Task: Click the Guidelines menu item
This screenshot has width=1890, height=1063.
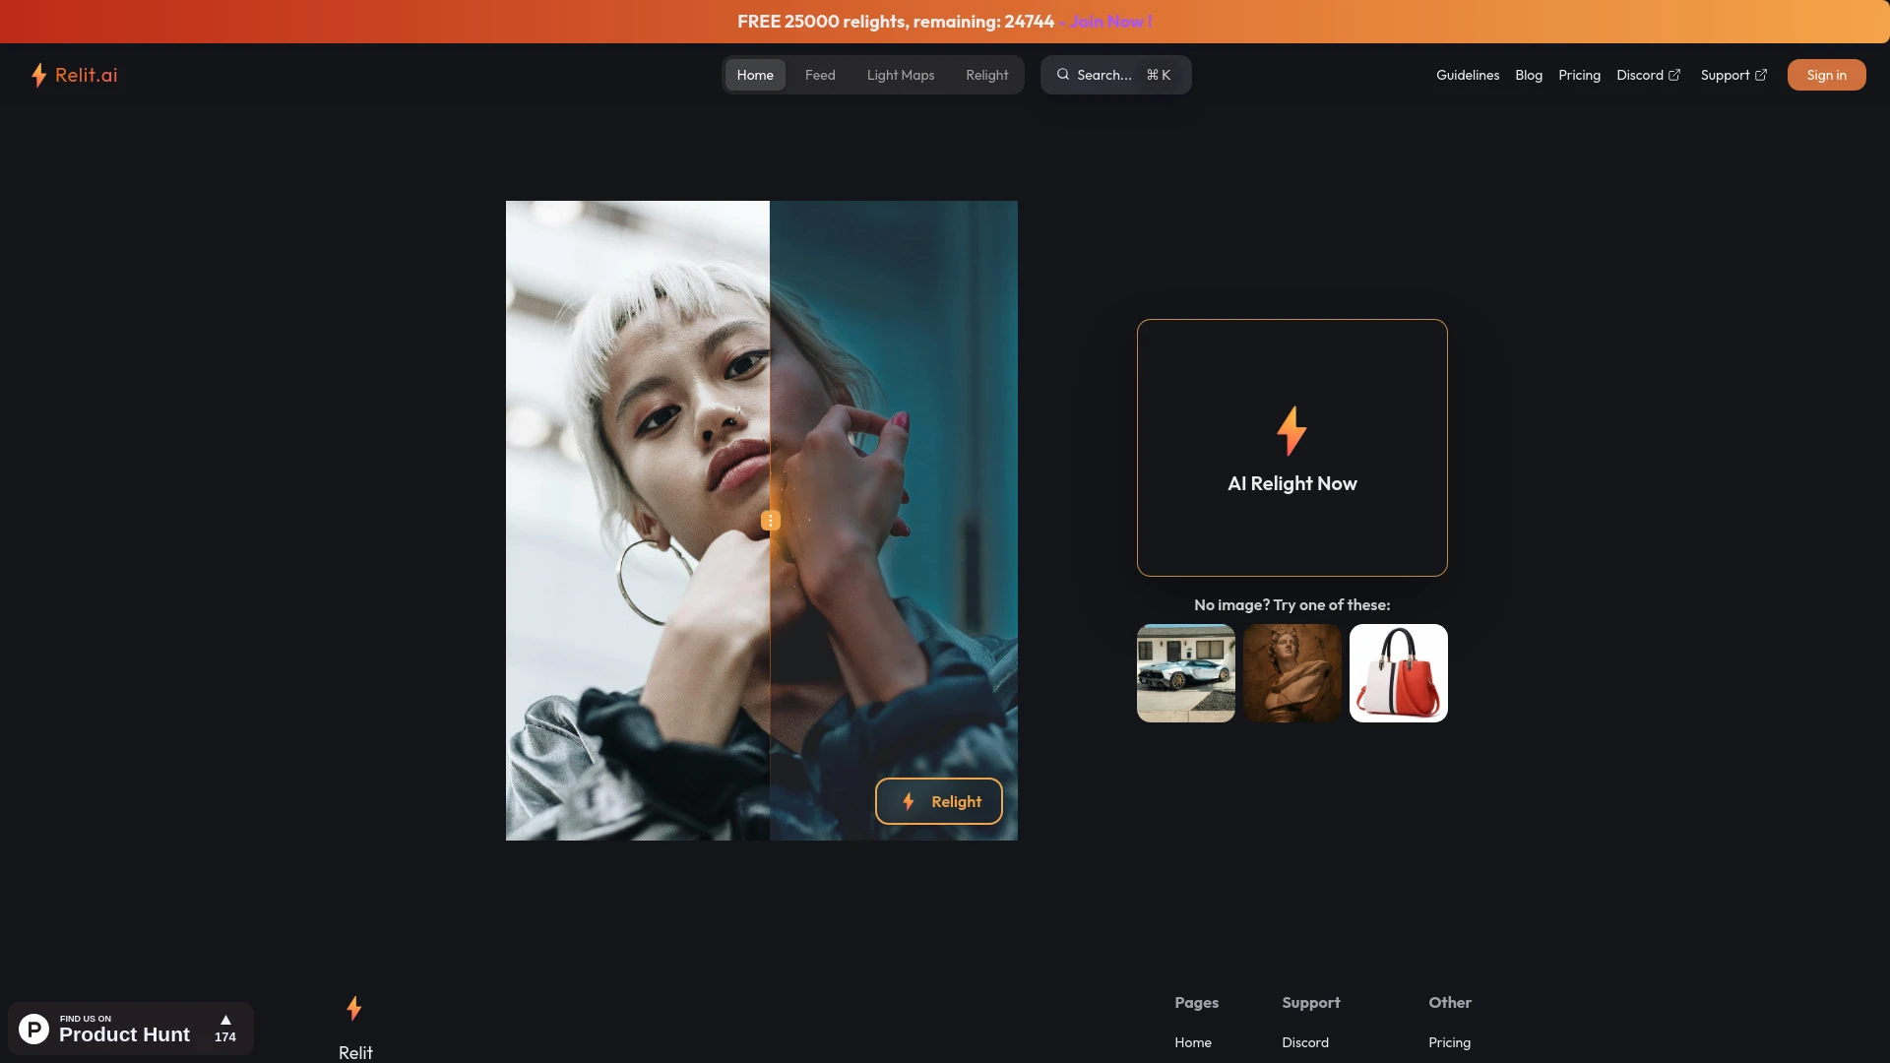Action: point(1468,74)
